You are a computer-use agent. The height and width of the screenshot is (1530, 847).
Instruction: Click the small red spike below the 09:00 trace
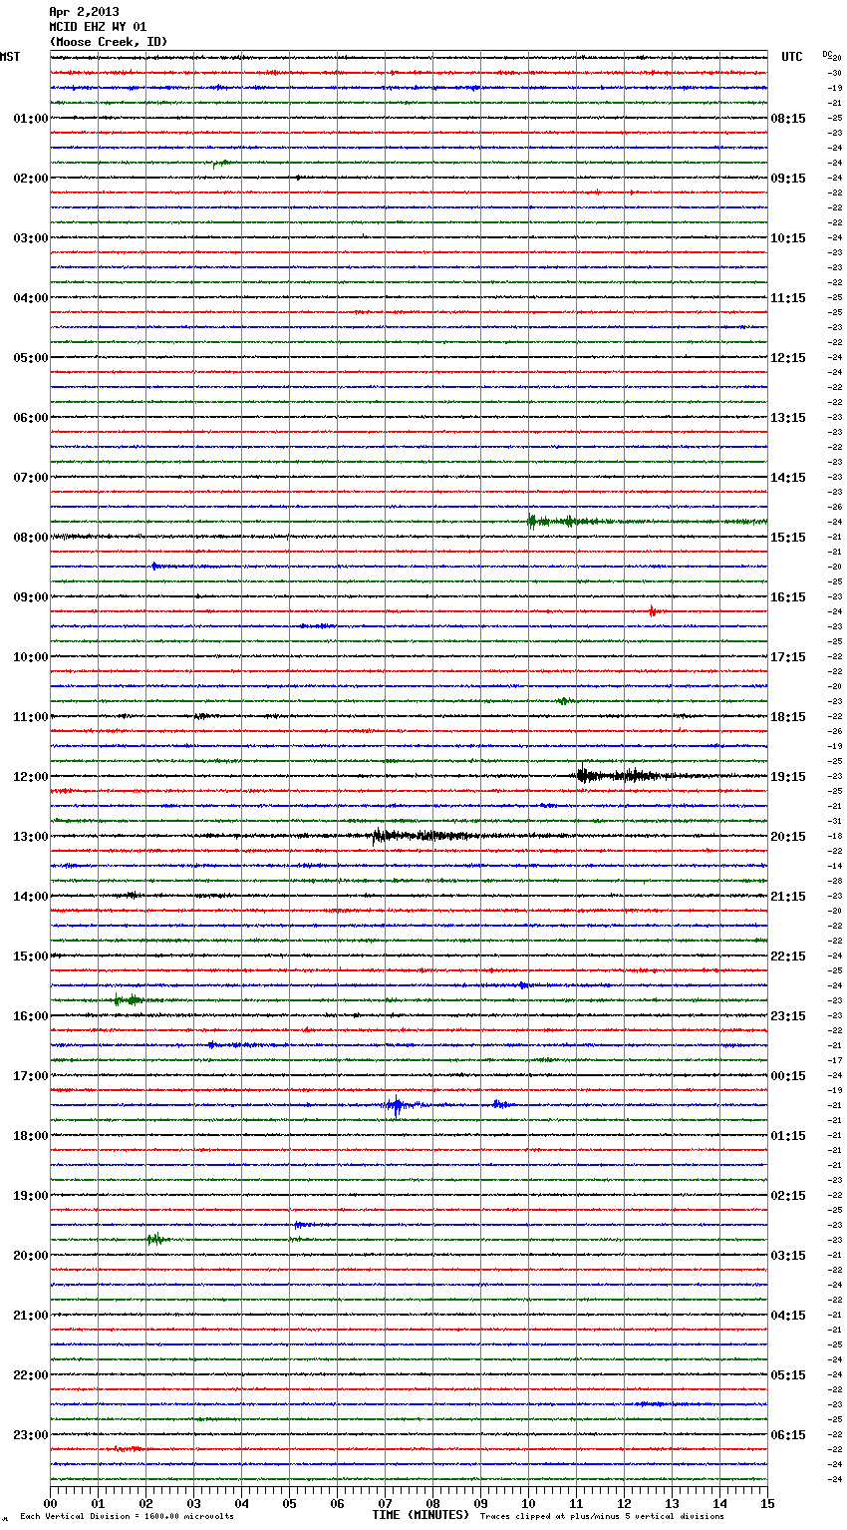(653, 610)
